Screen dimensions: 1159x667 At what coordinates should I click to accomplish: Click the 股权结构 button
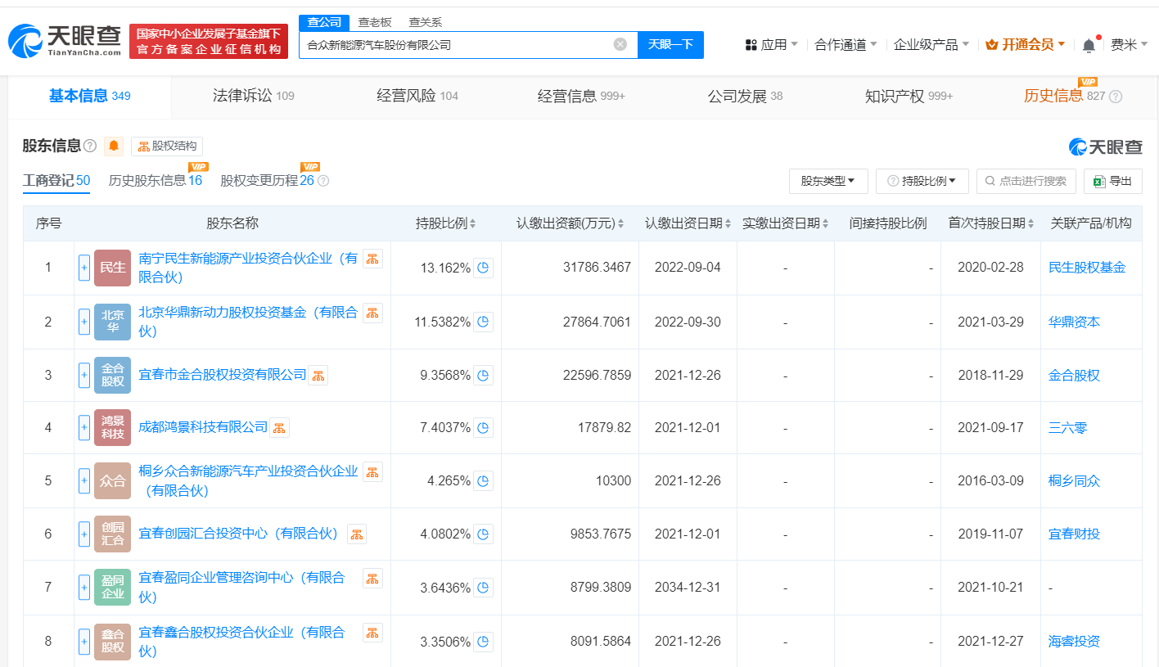coord(167,146)
